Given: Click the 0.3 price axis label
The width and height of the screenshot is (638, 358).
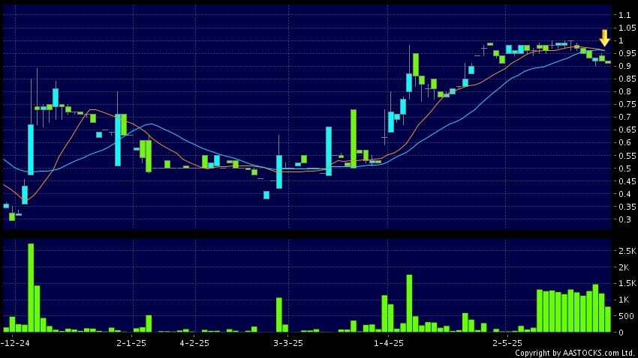Looking at the screenshot, I should pos(625,219).
